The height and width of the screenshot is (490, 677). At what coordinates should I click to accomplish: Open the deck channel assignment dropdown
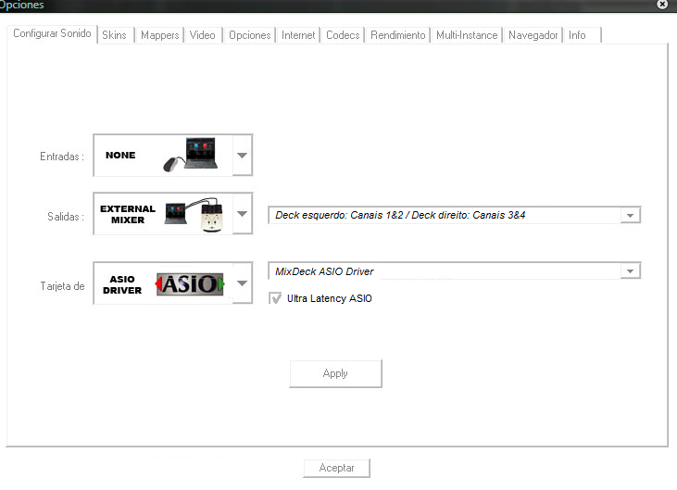pos(630,215)
